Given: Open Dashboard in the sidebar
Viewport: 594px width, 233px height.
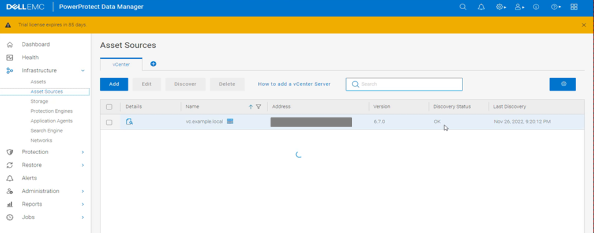Looking at the screenshot, I should point(36,44).
